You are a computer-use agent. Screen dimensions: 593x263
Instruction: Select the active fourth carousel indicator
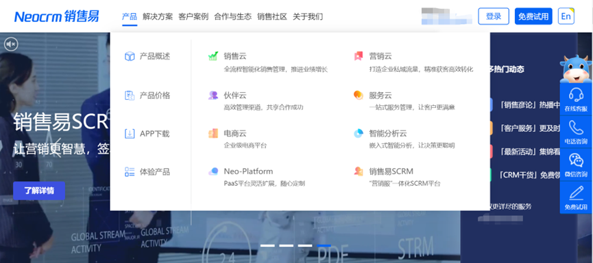point(324,246)
